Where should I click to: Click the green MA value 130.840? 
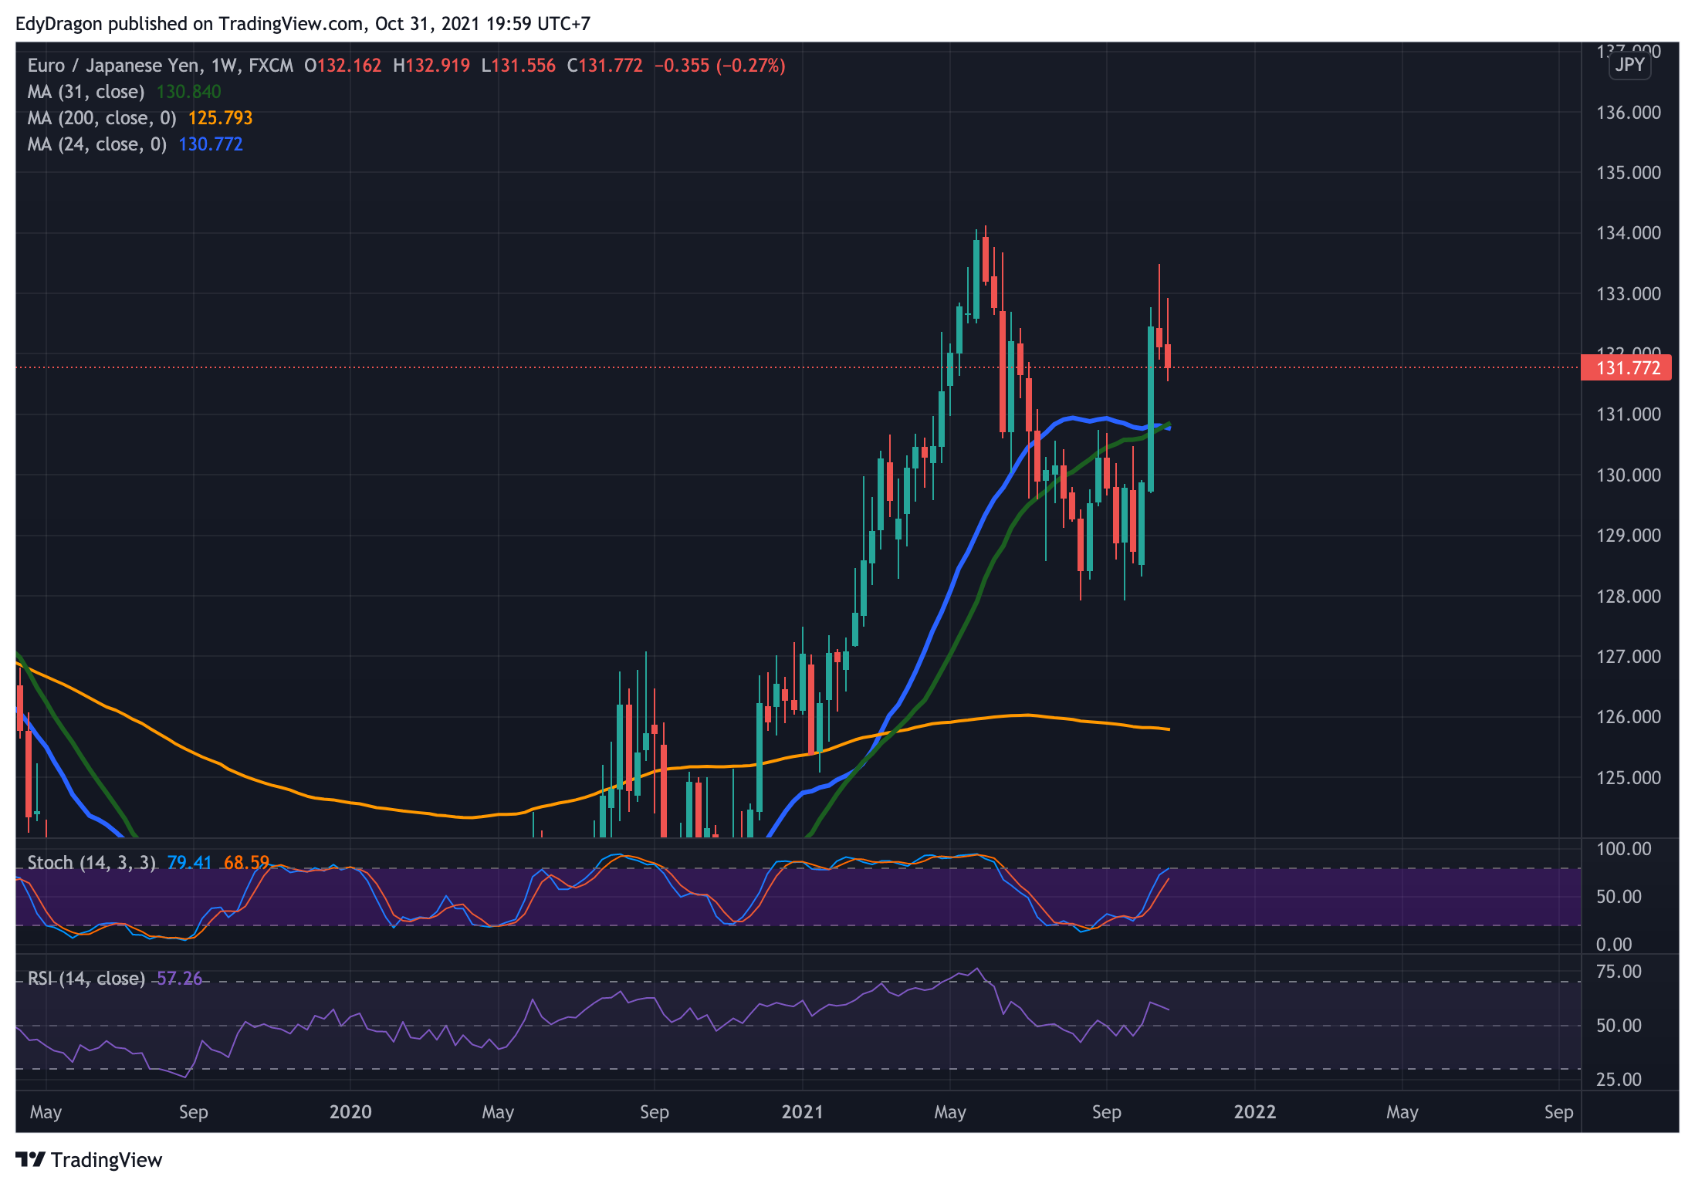[188, 92]
